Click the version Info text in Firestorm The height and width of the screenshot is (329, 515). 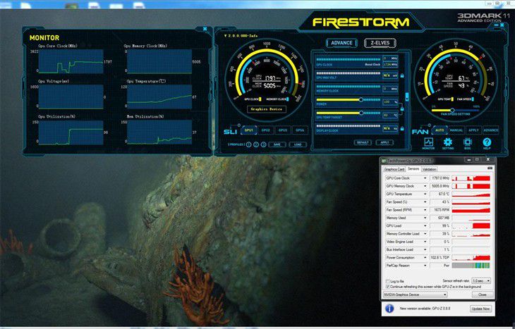click(241, 36)
